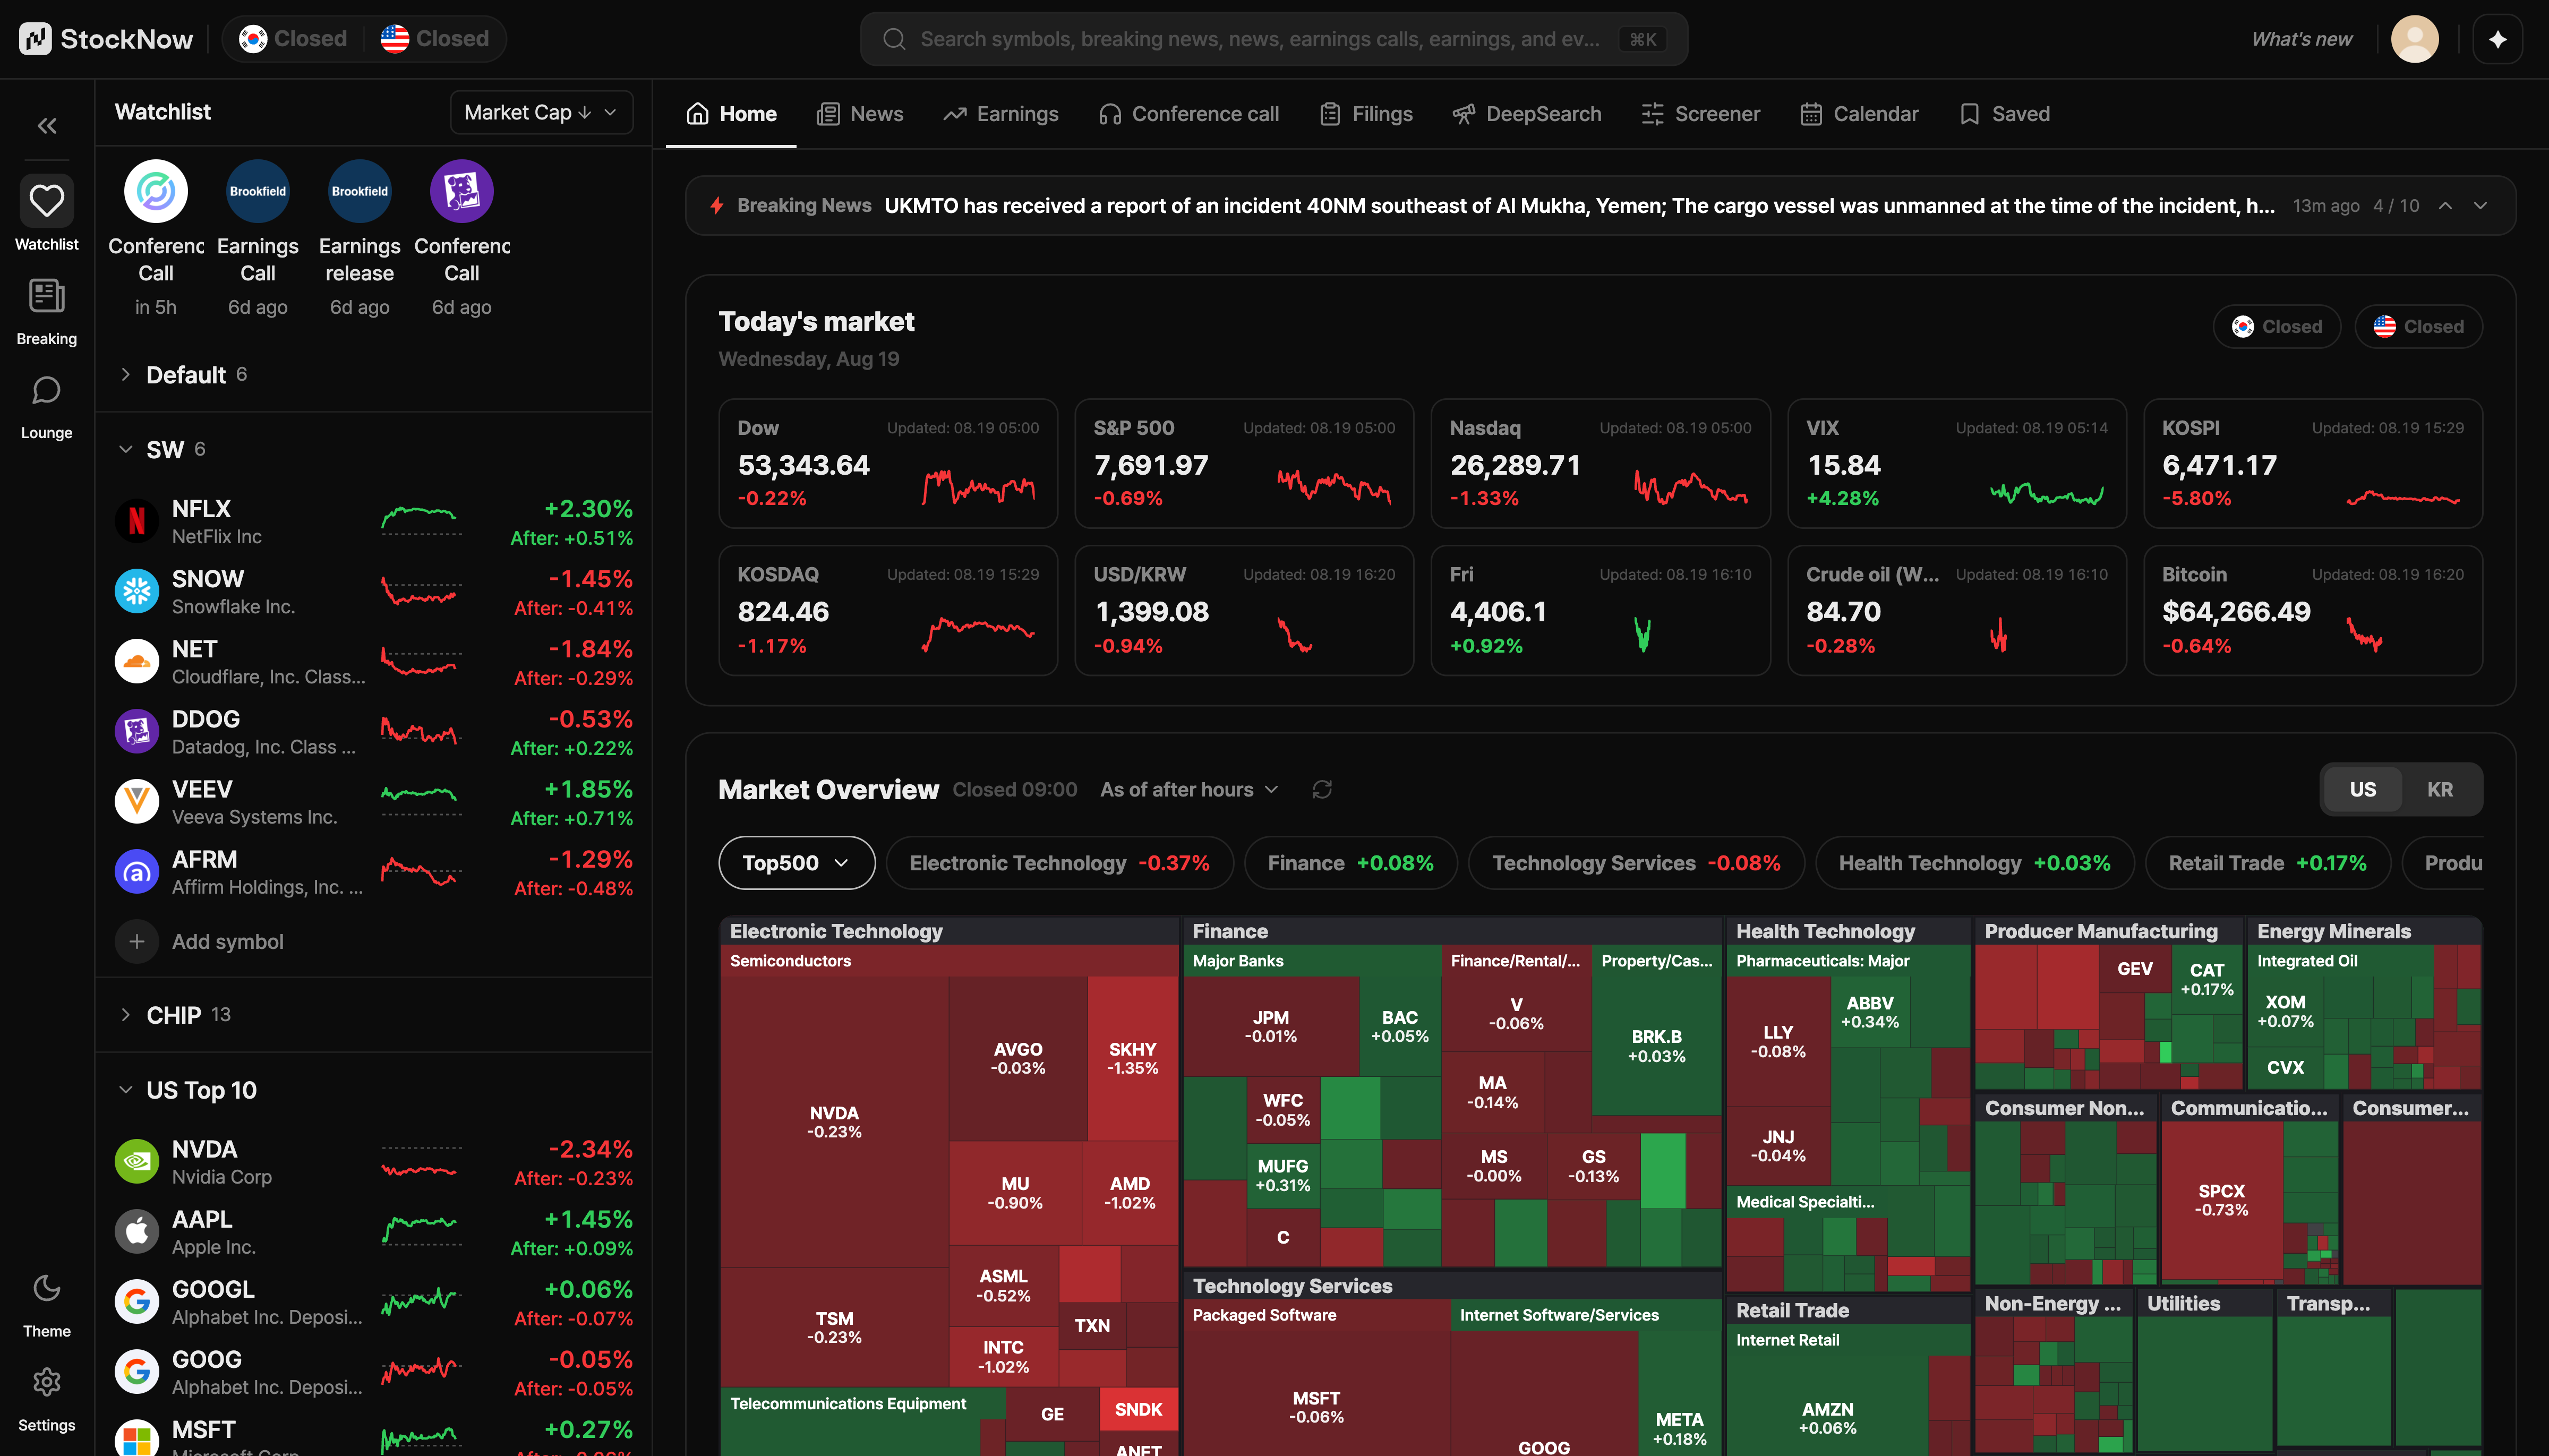Open the breaking news UKMTO headline
Viewport: 2549px width, 1456px height.
click(1580, 206)
